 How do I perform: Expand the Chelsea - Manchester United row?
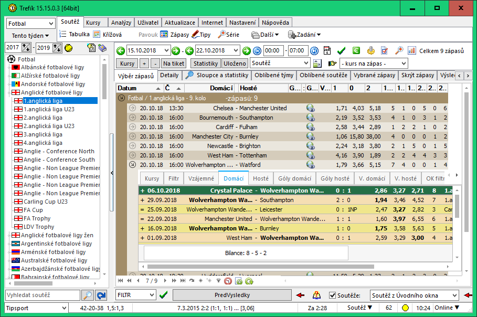click(x=132, y=108)
